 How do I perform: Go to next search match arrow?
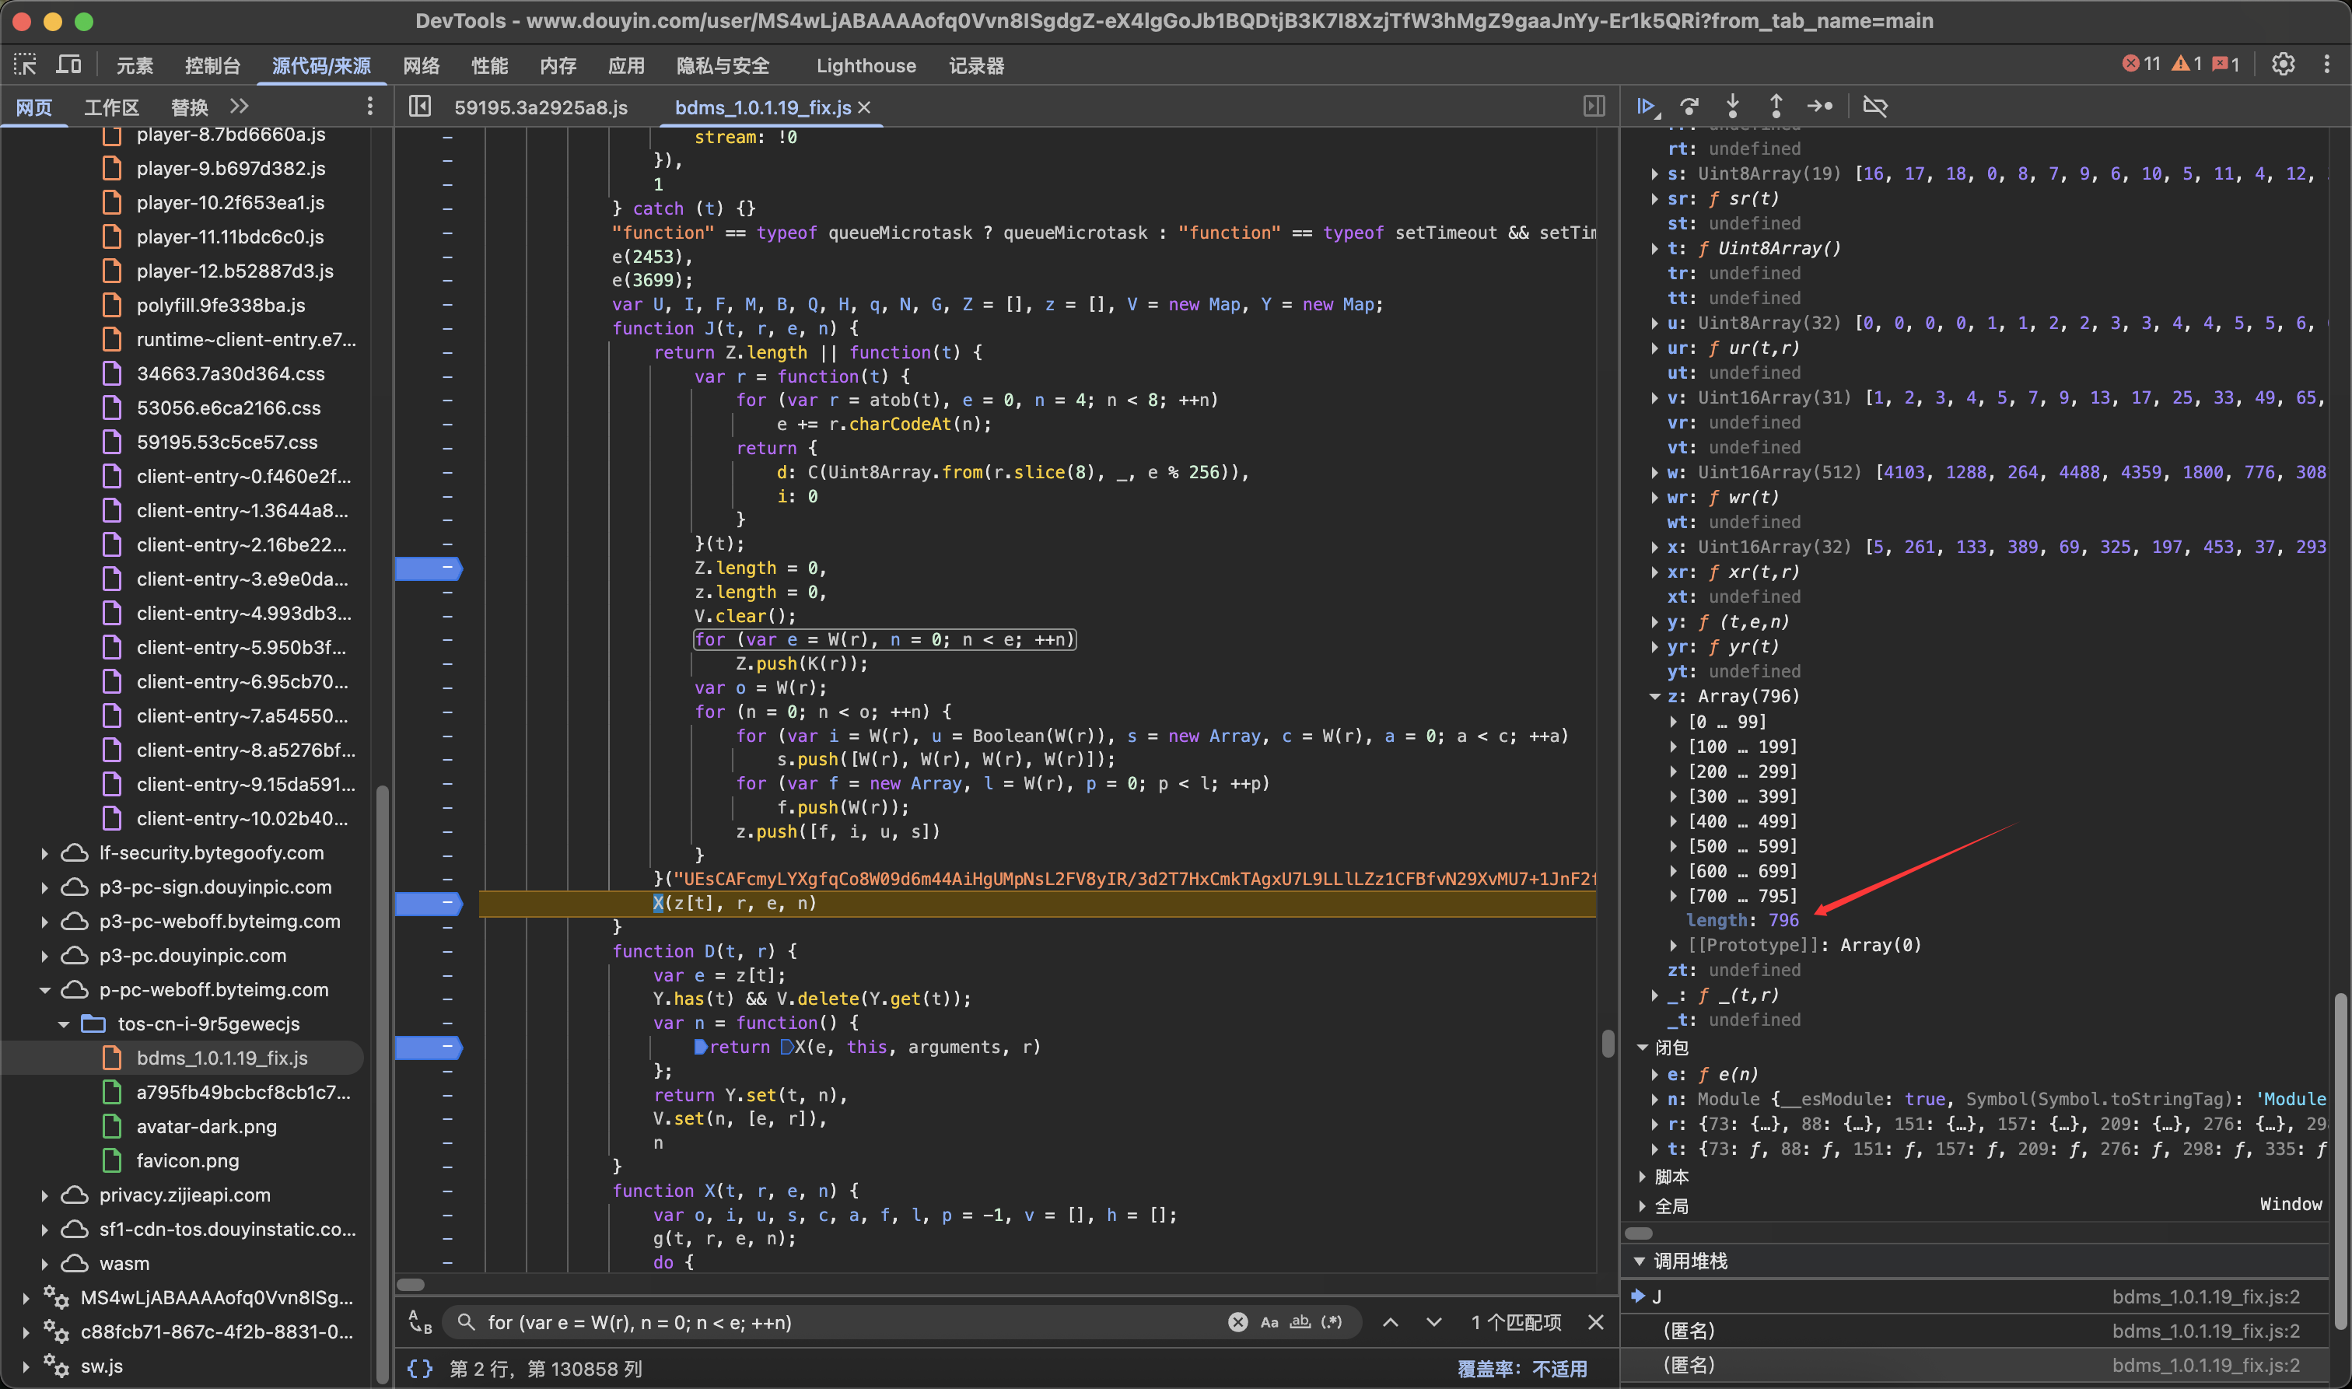tap(1434, 1321)
